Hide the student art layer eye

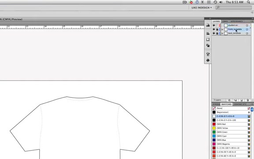point(214,26)
